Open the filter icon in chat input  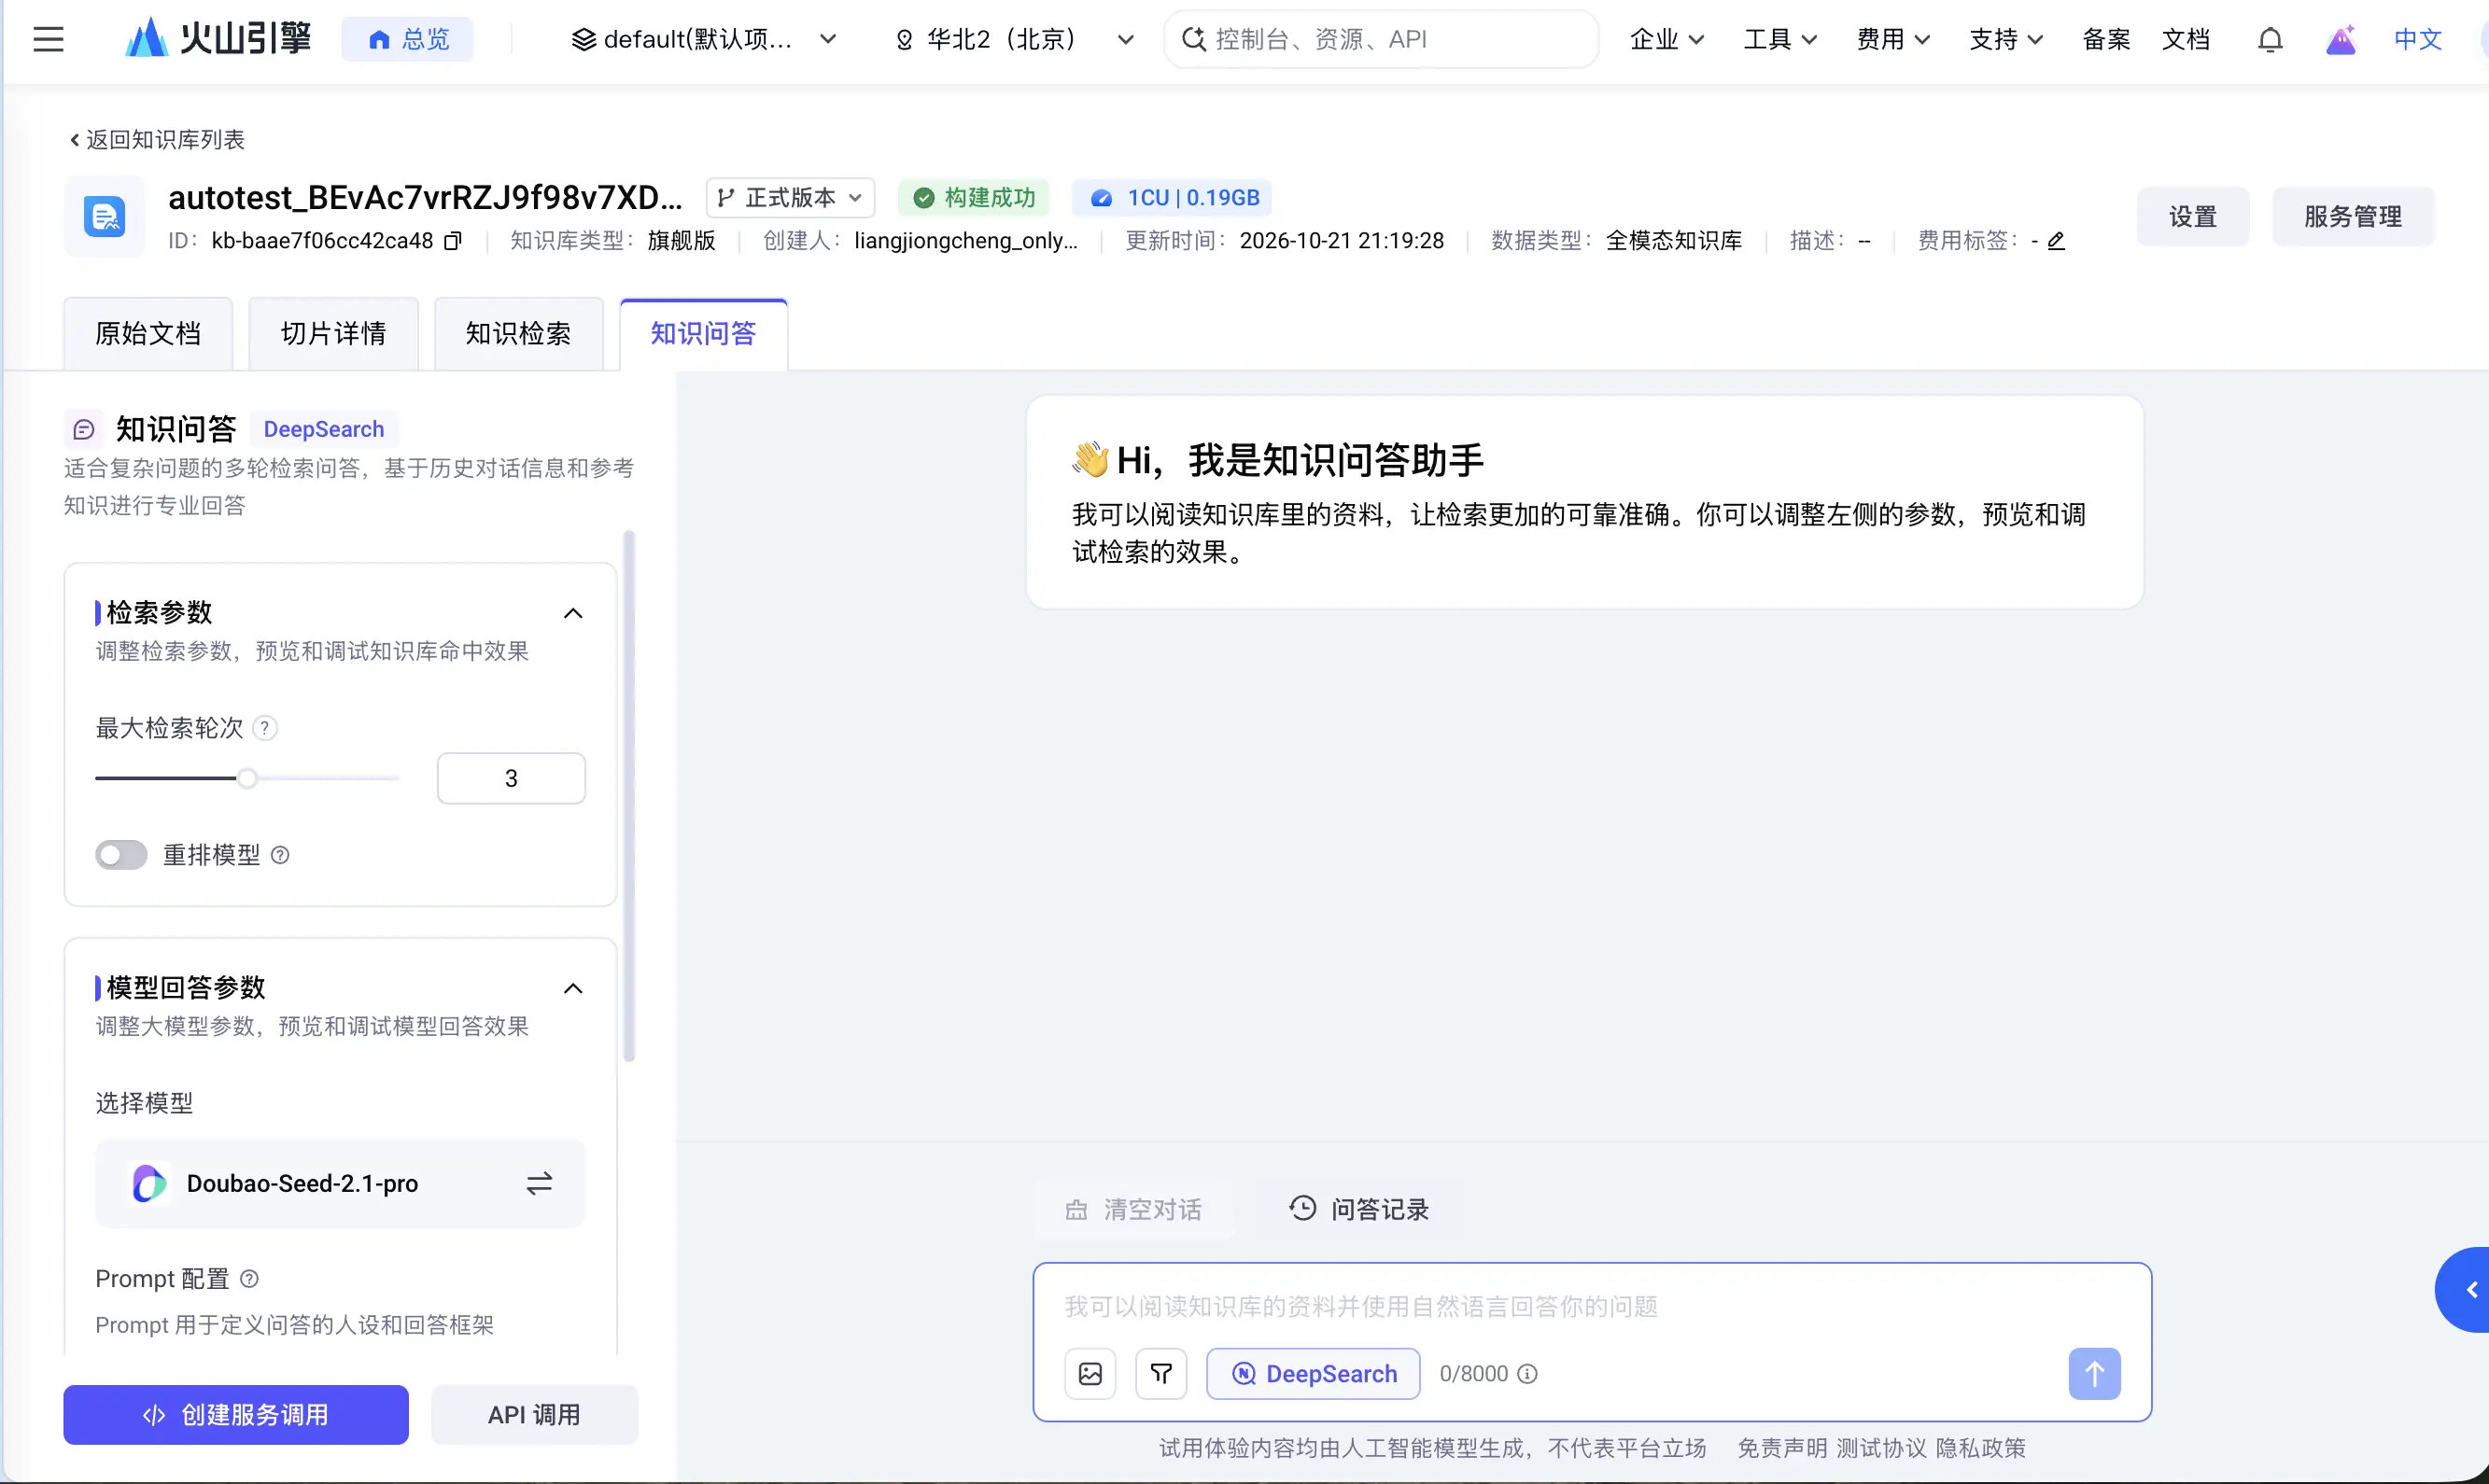click(1161, 1373)
